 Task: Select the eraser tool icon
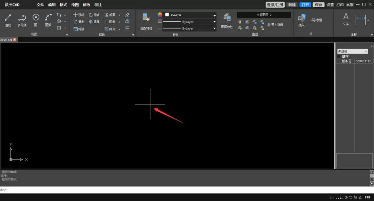click(127, 15)
